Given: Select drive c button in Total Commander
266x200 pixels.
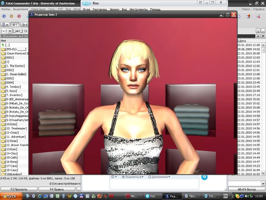Looking at the screenshot, I should 15,25.
